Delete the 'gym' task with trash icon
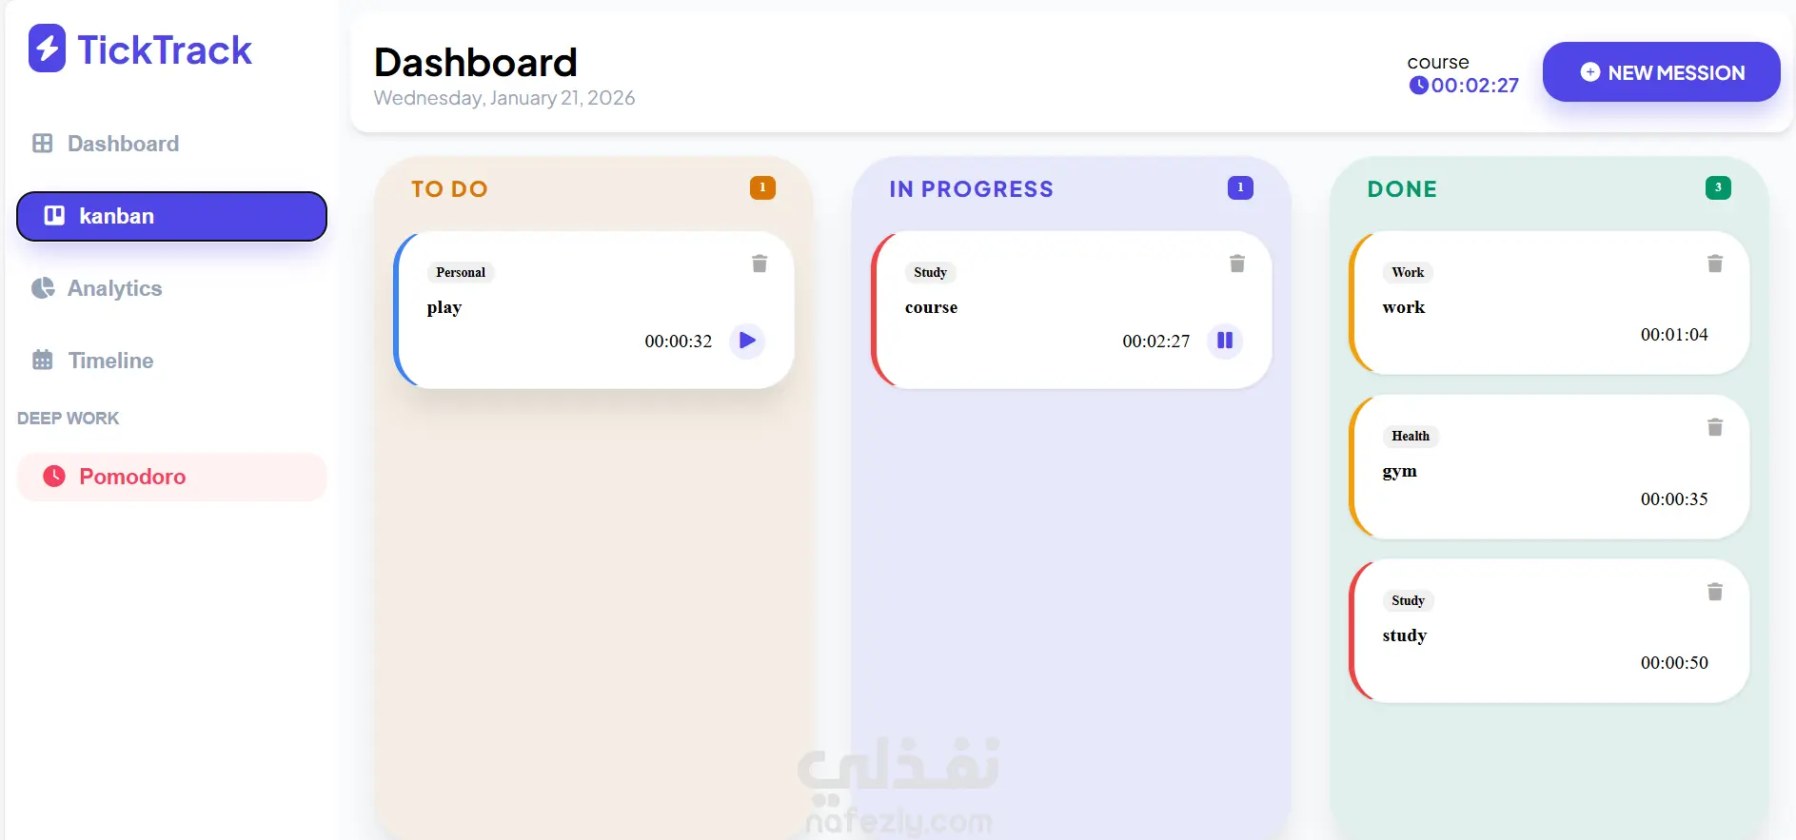Viewport: 1796px width, 840px height. click(1715, 427)
